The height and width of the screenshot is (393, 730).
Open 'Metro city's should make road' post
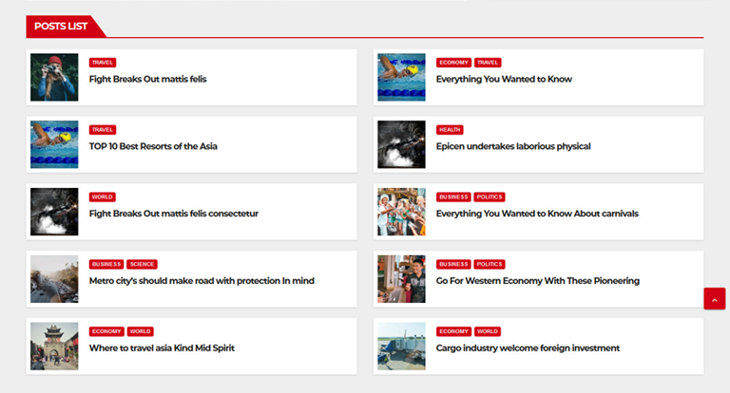(x=202, y=280)
